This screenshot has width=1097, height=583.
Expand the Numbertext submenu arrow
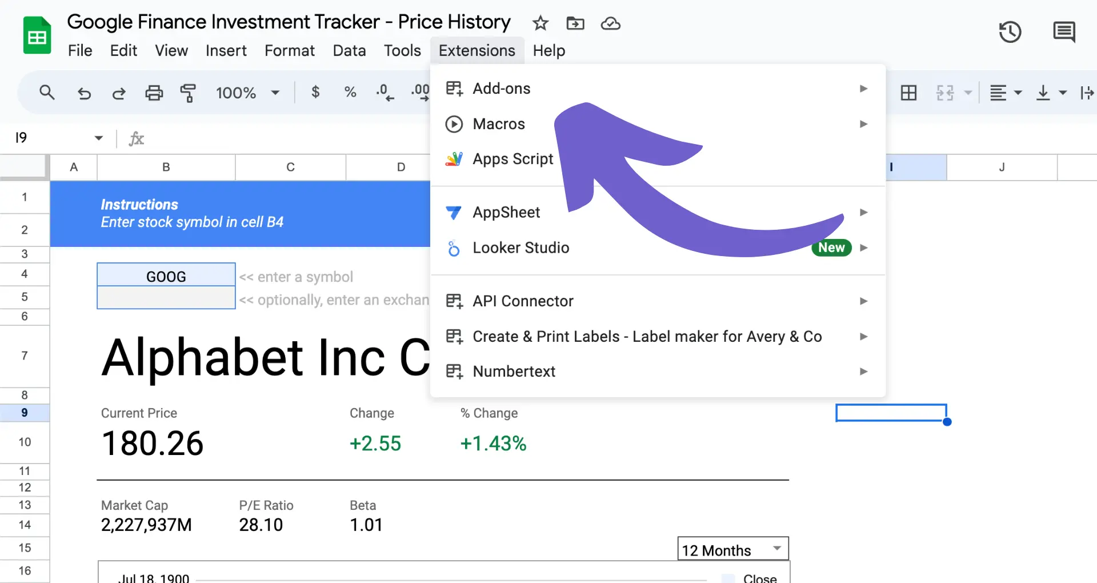(863, 372)
